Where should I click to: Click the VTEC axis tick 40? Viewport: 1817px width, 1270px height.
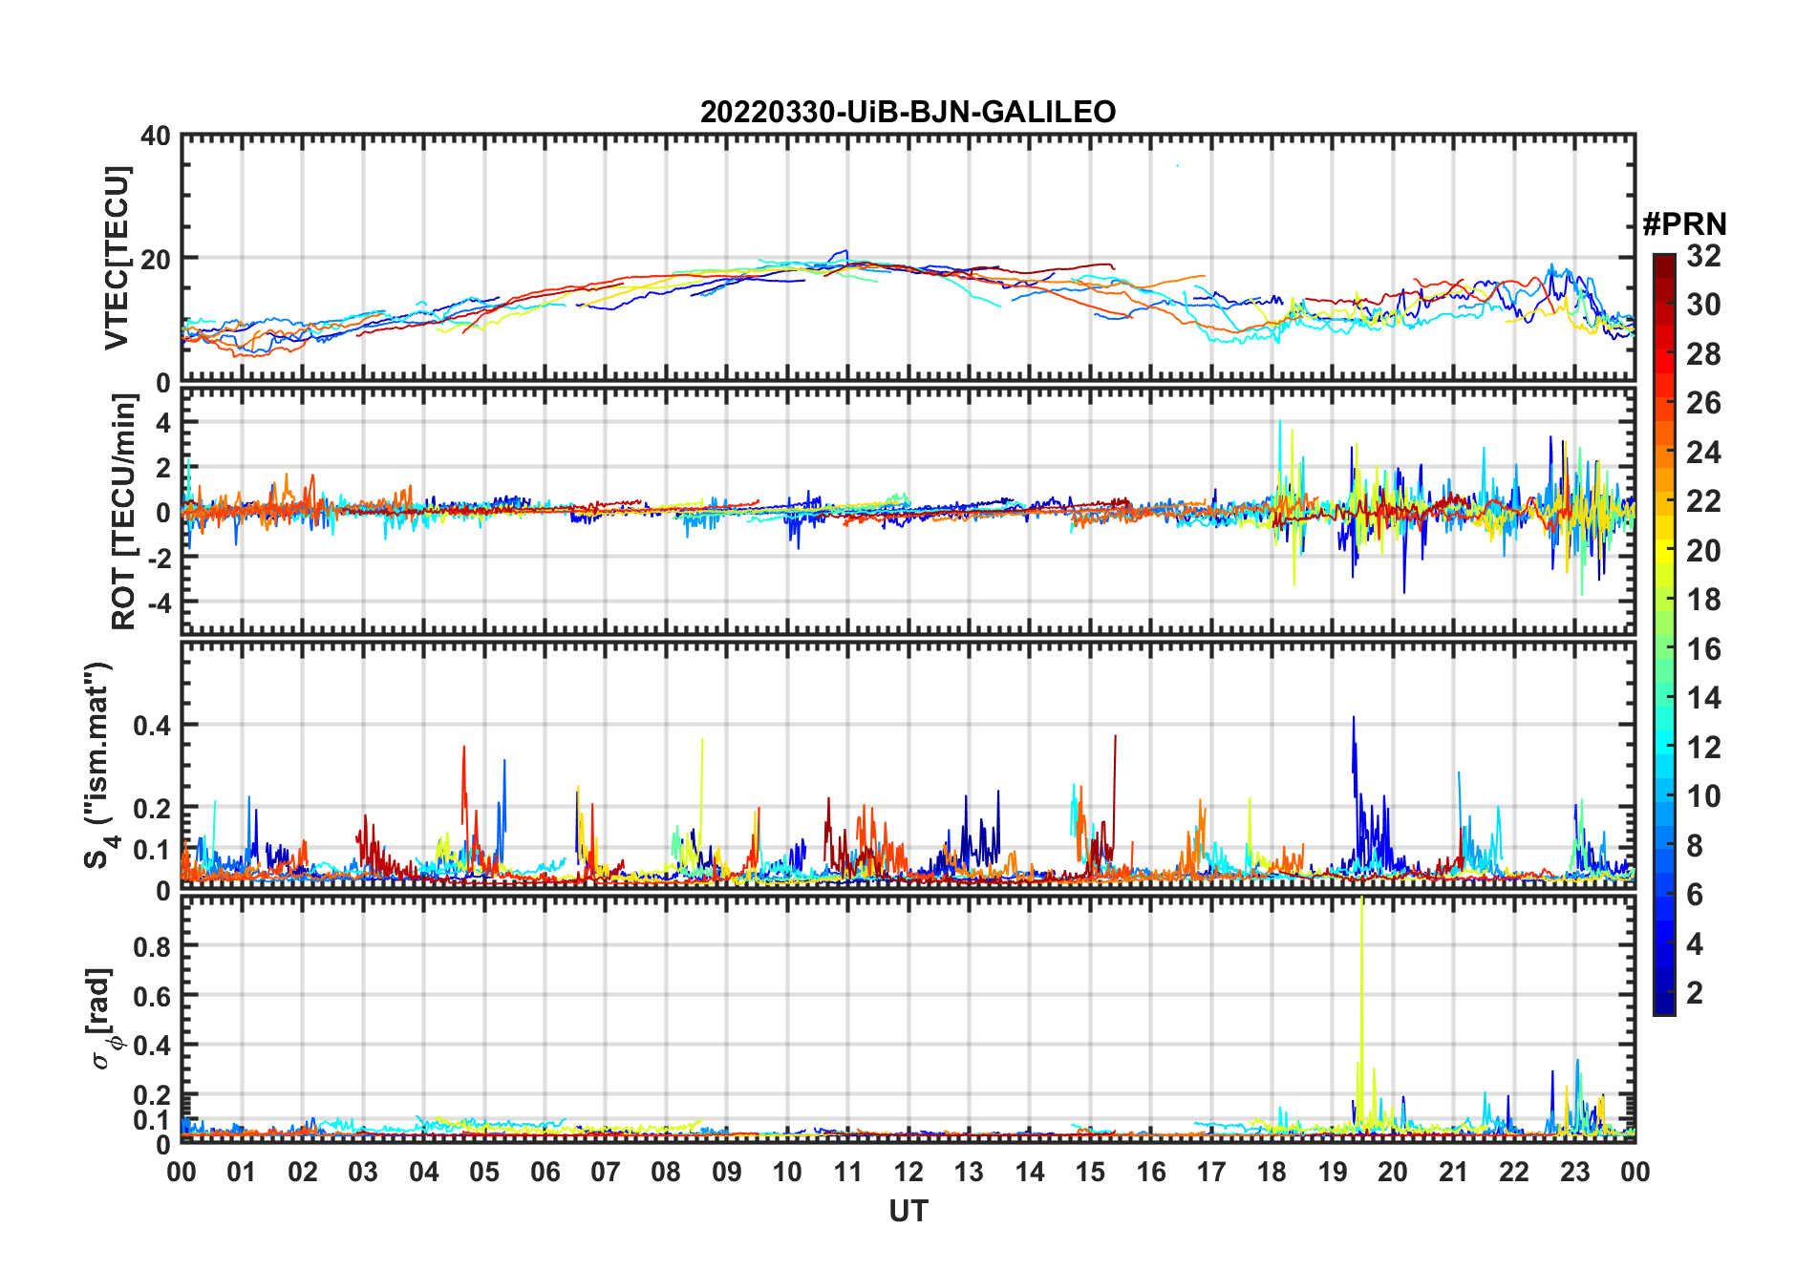pyautogui.click(x=156, y=137)
